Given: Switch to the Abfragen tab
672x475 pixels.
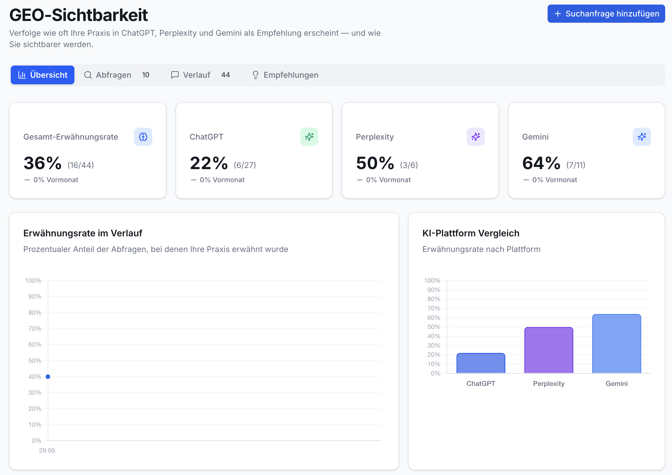Looking at the screenshot, I should [117, 75].
